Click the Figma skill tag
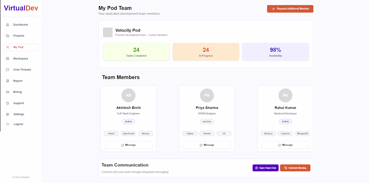The width and height of the screenshot is (369, 183). pos(190,134)
